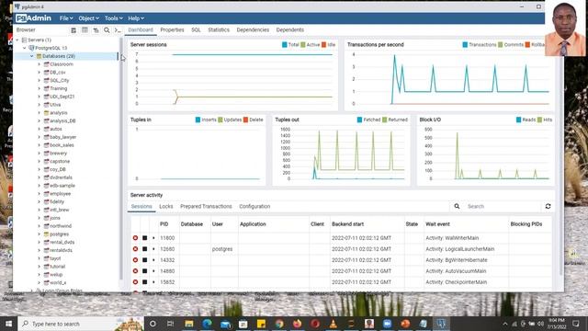
Task: Terminate session for PID 12680
Action: click(x=135, y=249)
